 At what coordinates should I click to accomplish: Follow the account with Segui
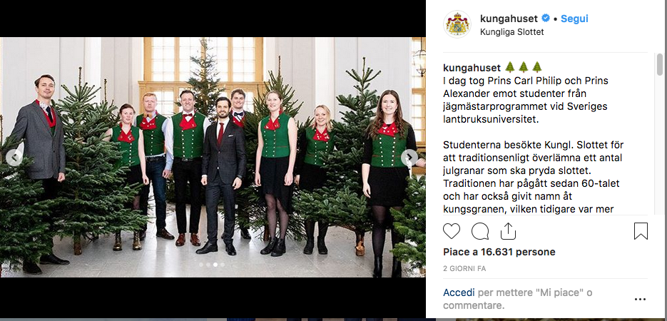pos(574,19)
